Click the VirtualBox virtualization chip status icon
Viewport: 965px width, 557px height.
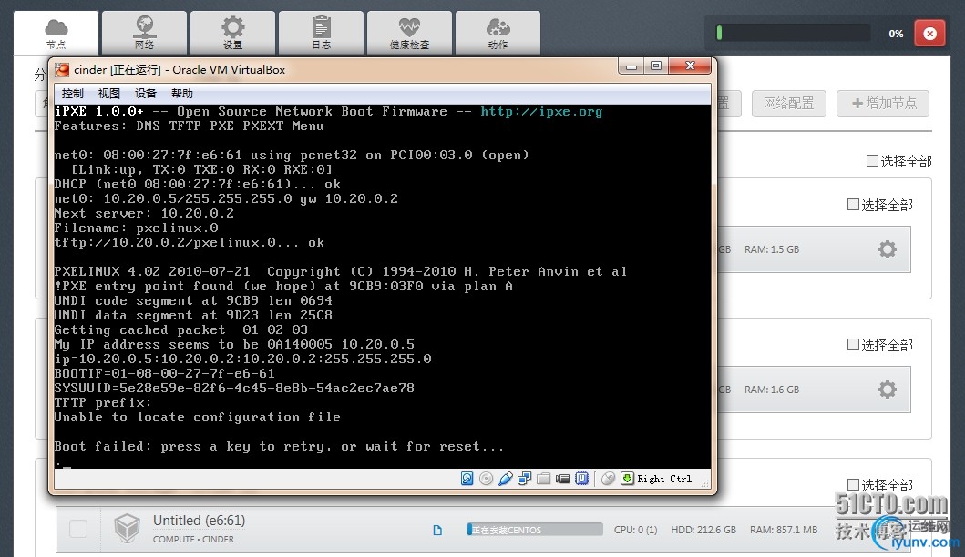tap(582, 479)
